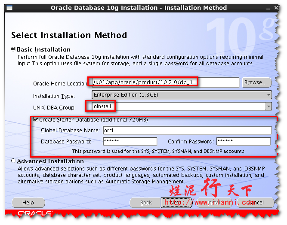
Task: Select the Confirm Password field
Action: click(x=243, y=141)
